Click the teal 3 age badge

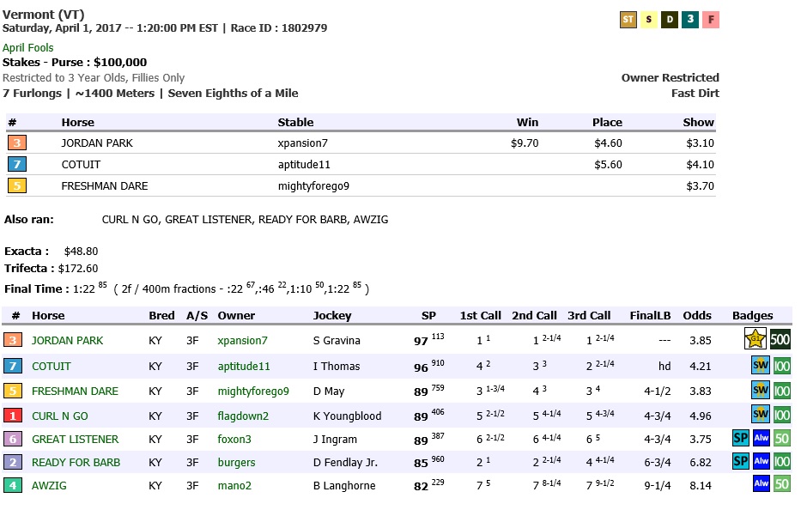tap(690, 20)
